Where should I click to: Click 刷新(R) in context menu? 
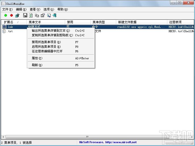click(61, 65)
